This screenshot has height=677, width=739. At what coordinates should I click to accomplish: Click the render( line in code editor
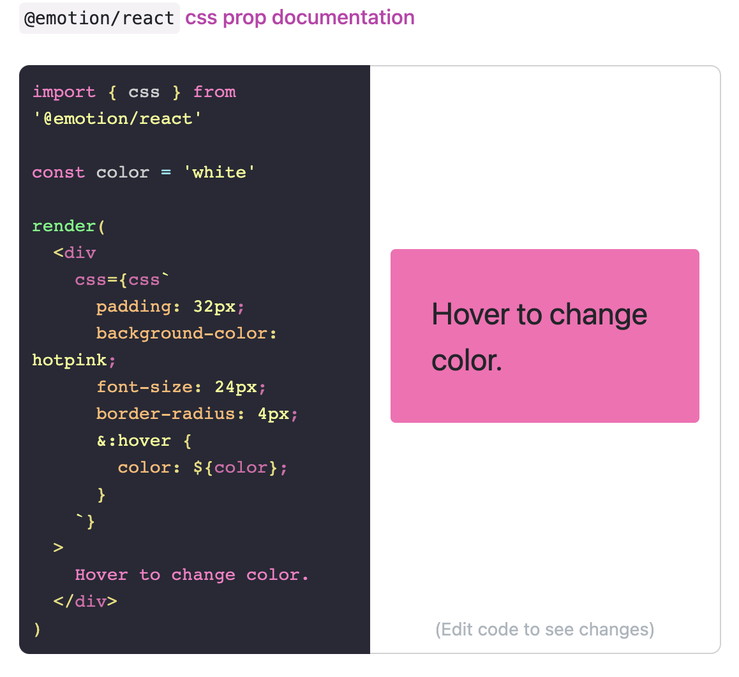[x=69, y=227]
